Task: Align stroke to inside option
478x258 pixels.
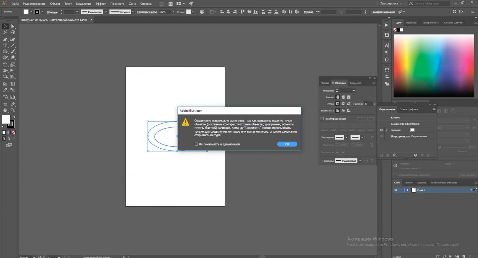Action: click(x=343, y=110)
